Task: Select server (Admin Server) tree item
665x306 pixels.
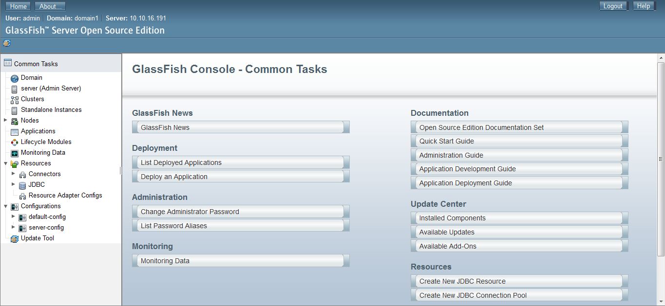Action: pos(51,88)
